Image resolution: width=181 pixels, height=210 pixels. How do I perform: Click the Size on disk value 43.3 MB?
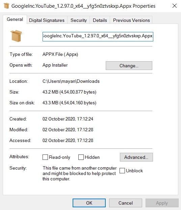tap(69, 103)
